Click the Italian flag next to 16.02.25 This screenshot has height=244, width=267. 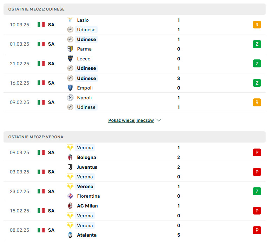[x=41, y=83]
